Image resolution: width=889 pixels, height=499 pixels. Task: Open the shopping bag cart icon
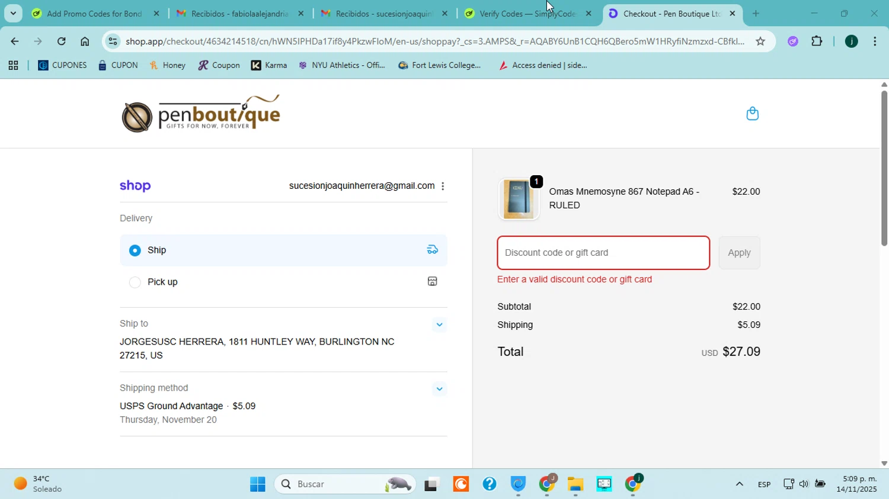pyautogui.click(x=752, y=113)
